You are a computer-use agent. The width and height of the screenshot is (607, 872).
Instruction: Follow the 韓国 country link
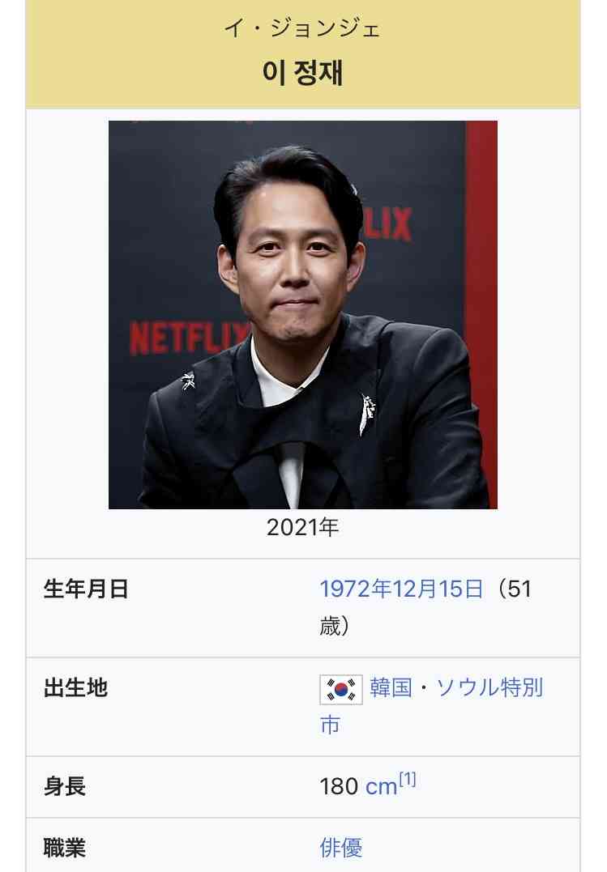coord(391,688)
